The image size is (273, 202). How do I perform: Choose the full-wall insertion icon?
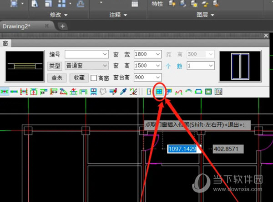coord(83,92)
